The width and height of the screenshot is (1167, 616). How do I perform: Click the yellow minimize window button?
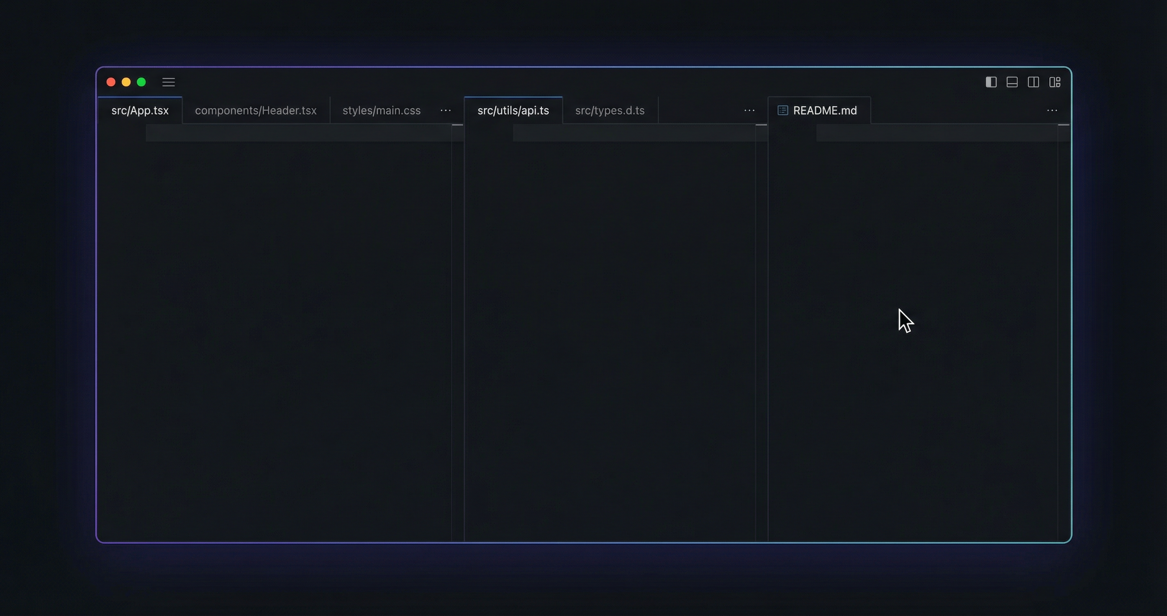pyautogui.click(x=126, y=82)
